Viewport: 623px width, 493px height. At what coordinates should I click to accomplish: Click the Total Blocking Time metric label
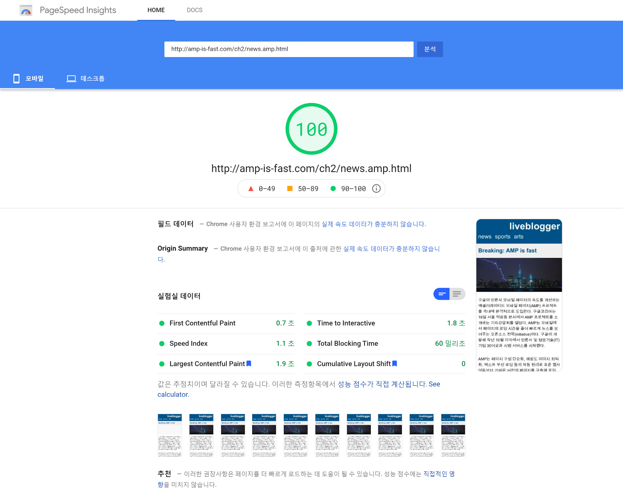(x=348, y=343)
